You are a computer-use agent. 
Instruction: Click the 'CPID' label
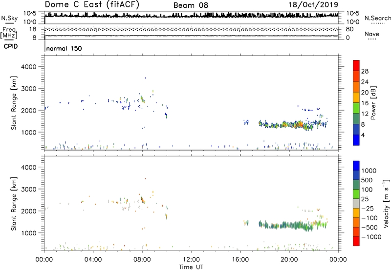point(11,46)
